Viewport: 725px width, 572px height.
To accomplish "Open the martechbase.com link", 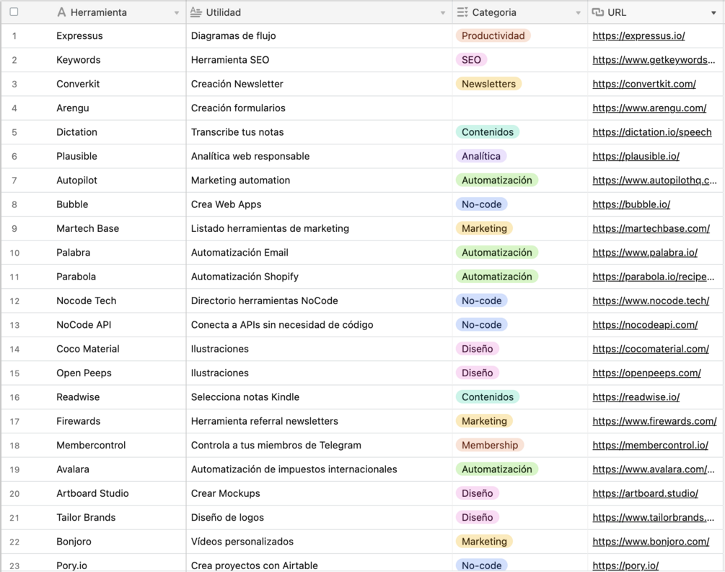I will [x=651, y=229].
